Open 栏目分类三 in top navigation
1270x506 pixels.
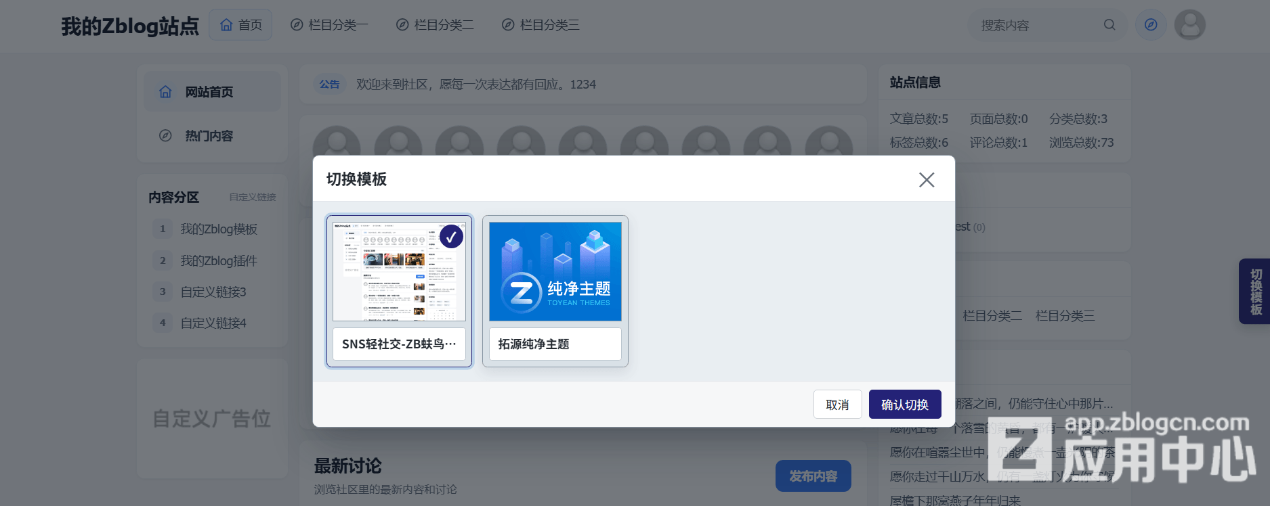[541, 25]
